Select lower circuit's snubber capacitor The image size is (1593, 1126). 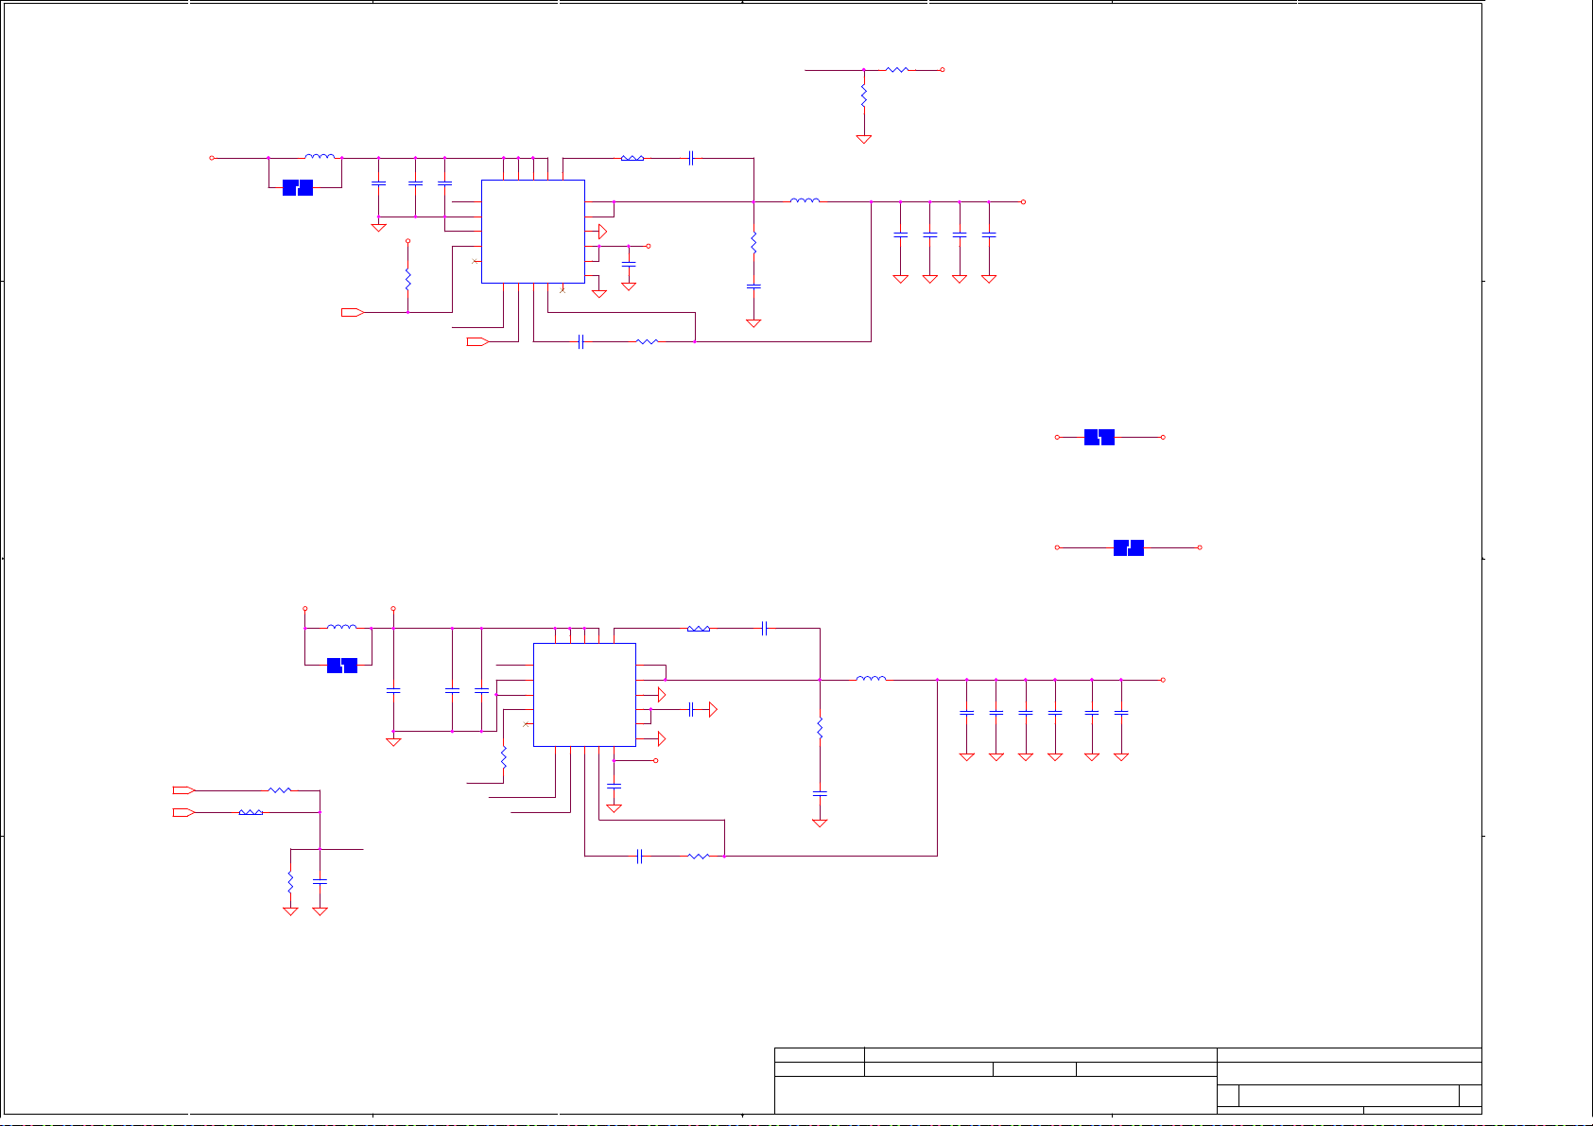(820, 793)
